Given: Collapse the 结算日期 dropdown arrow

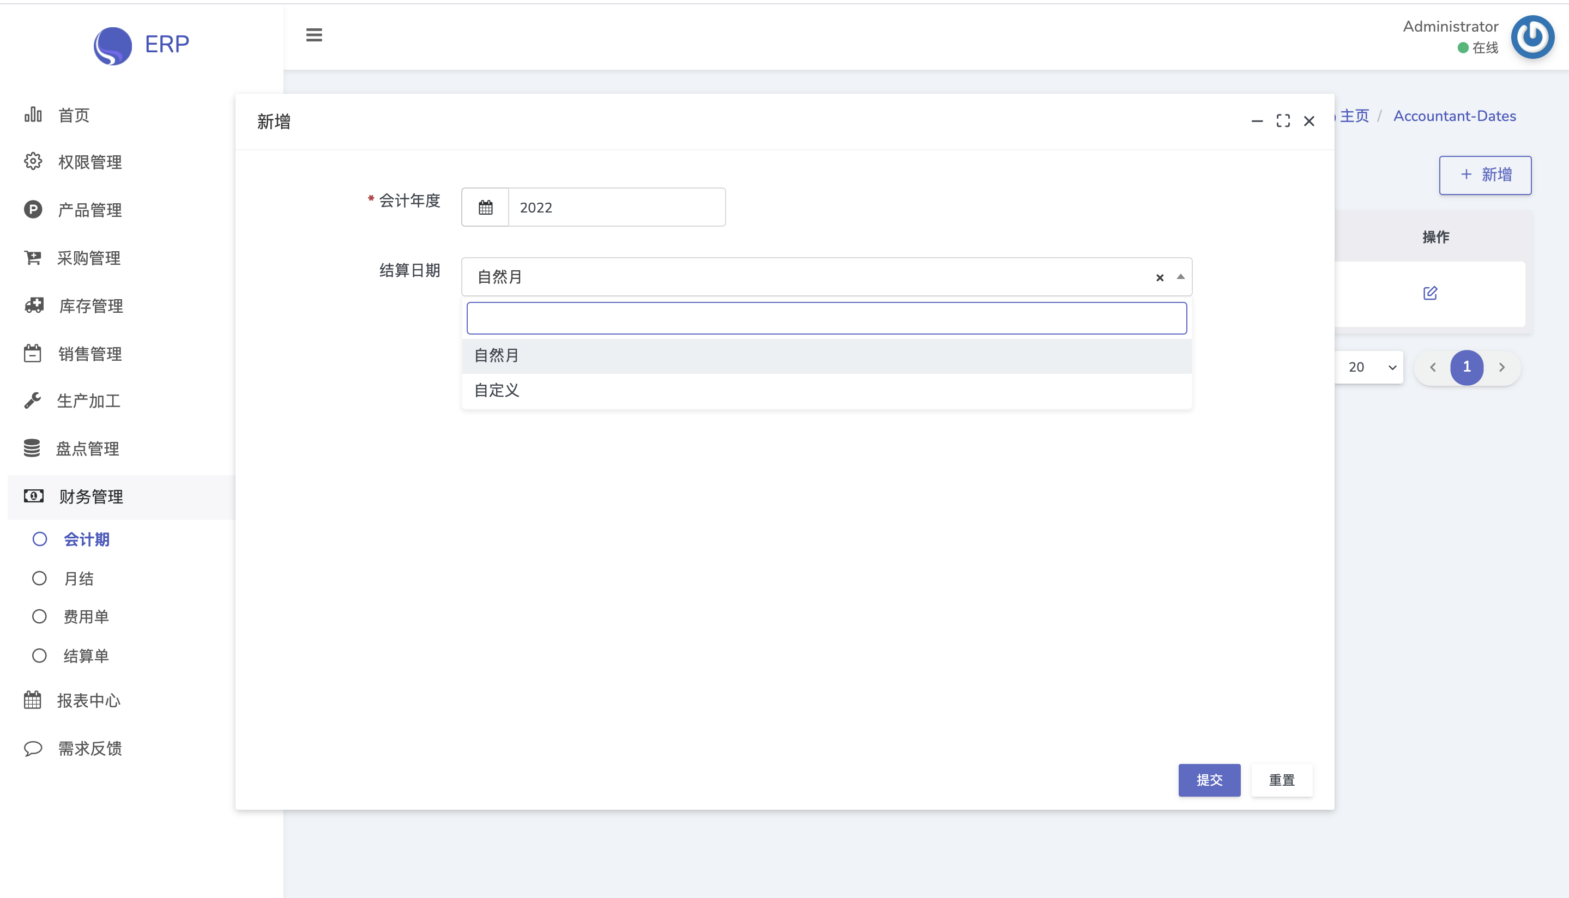Looking at the screenshot, I should pos(1180,277).
